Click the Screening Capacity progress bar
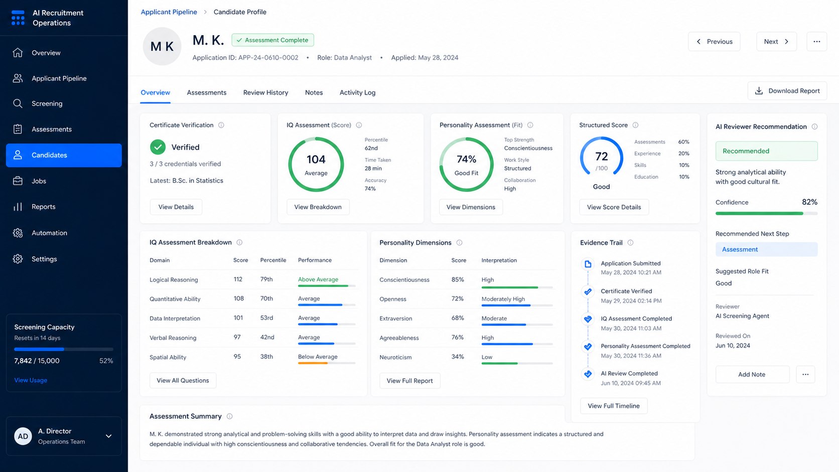 pos(64,349)
